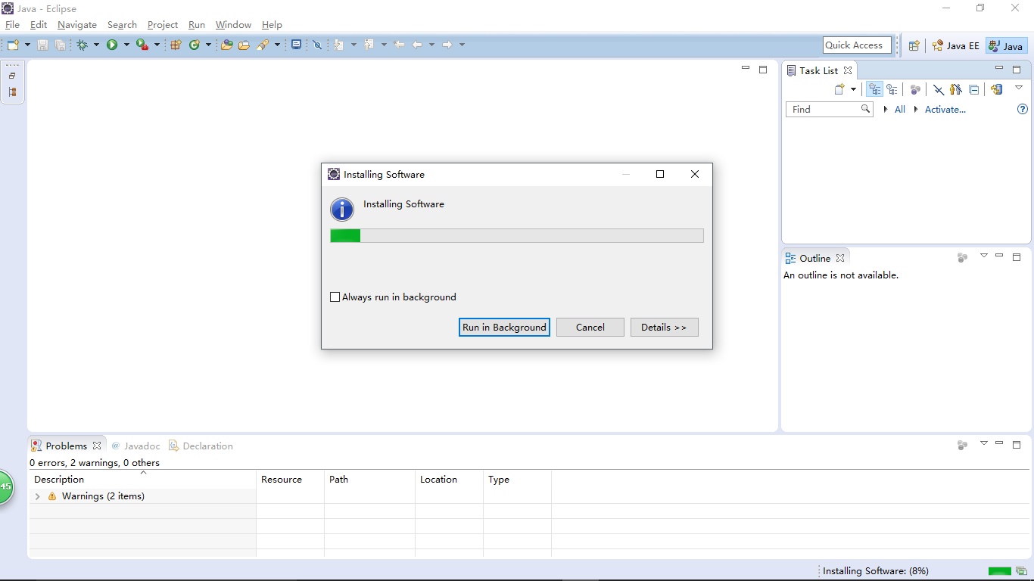Image resolution: width=1034 pixels, height=581 pixels.
Task: Click the Last Edit Location arrow
Action: click(x=399, y=45)
